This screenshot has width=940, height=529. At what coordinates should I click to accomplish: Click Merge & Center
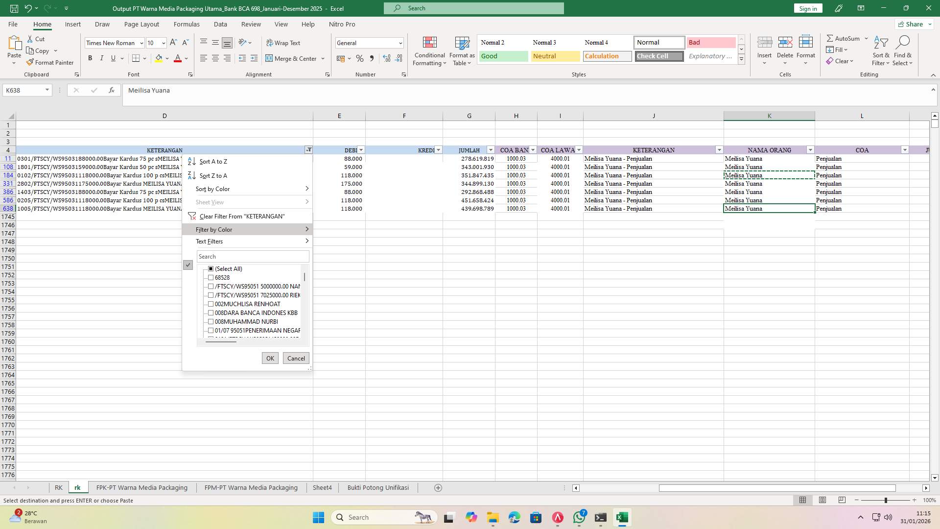[292, 58]
